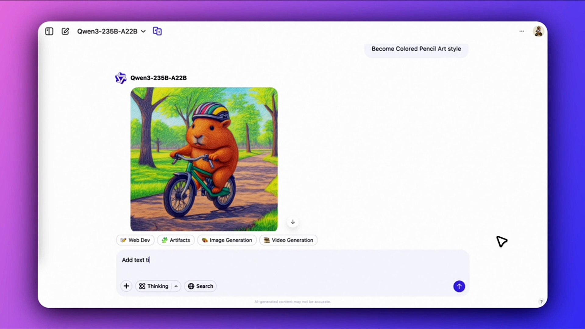Open the three-dot overflow menu
This screenshot has width=585, height=329.
point(521,31)
